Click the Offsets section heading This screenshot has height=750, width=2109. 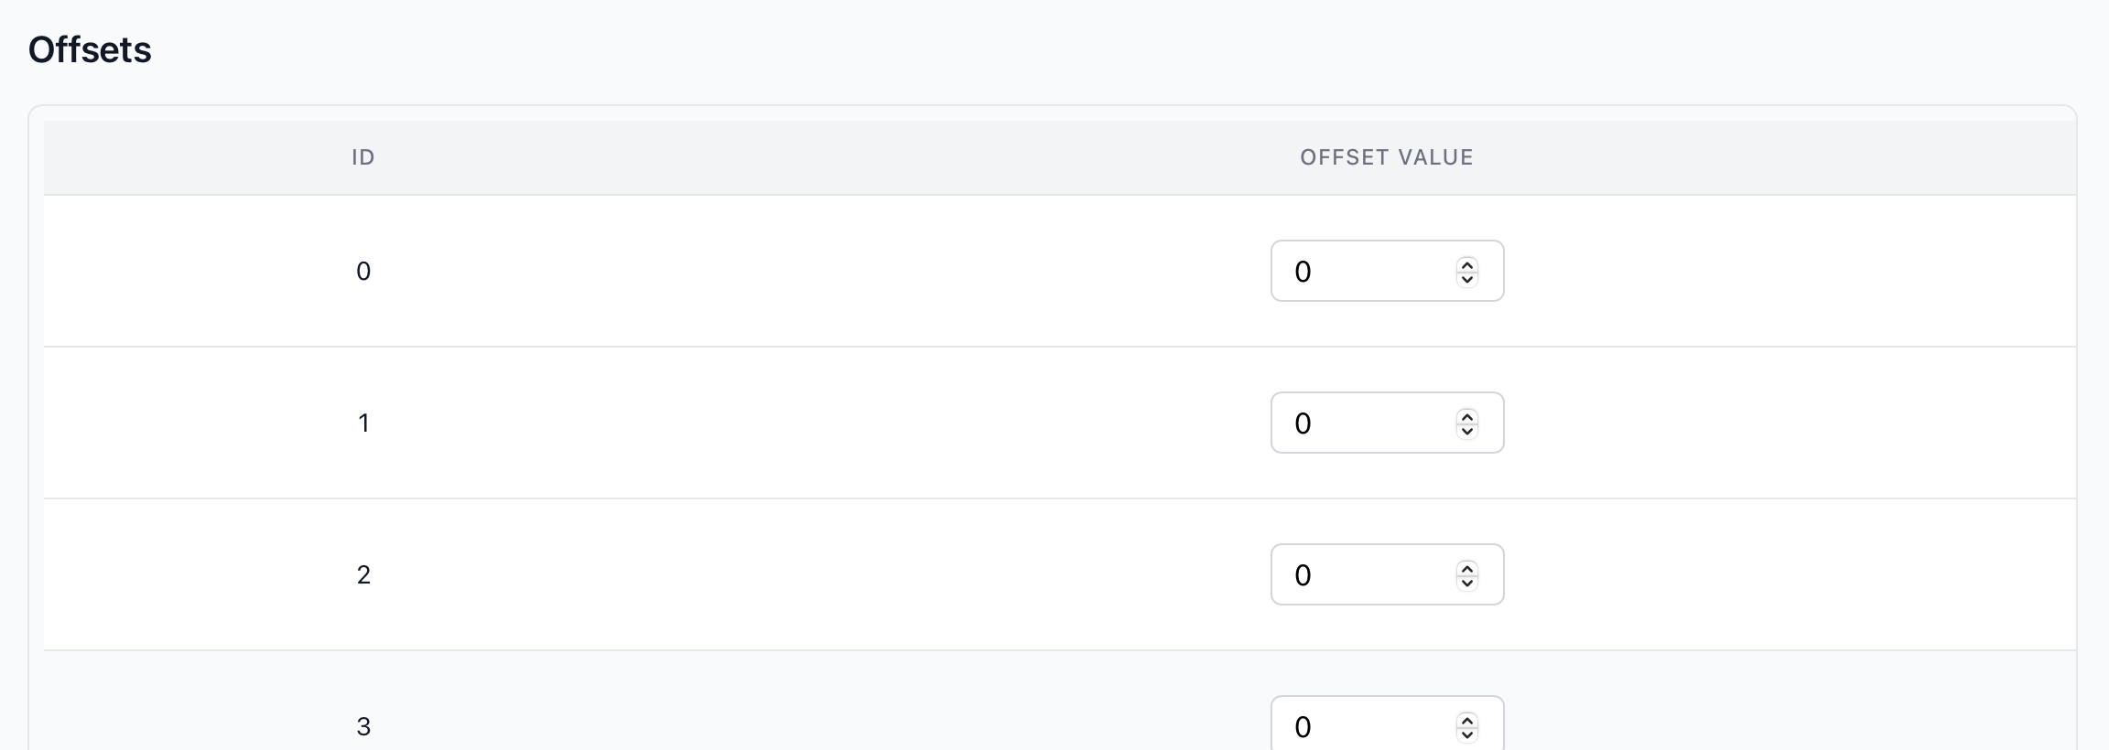tap(90, 49)
